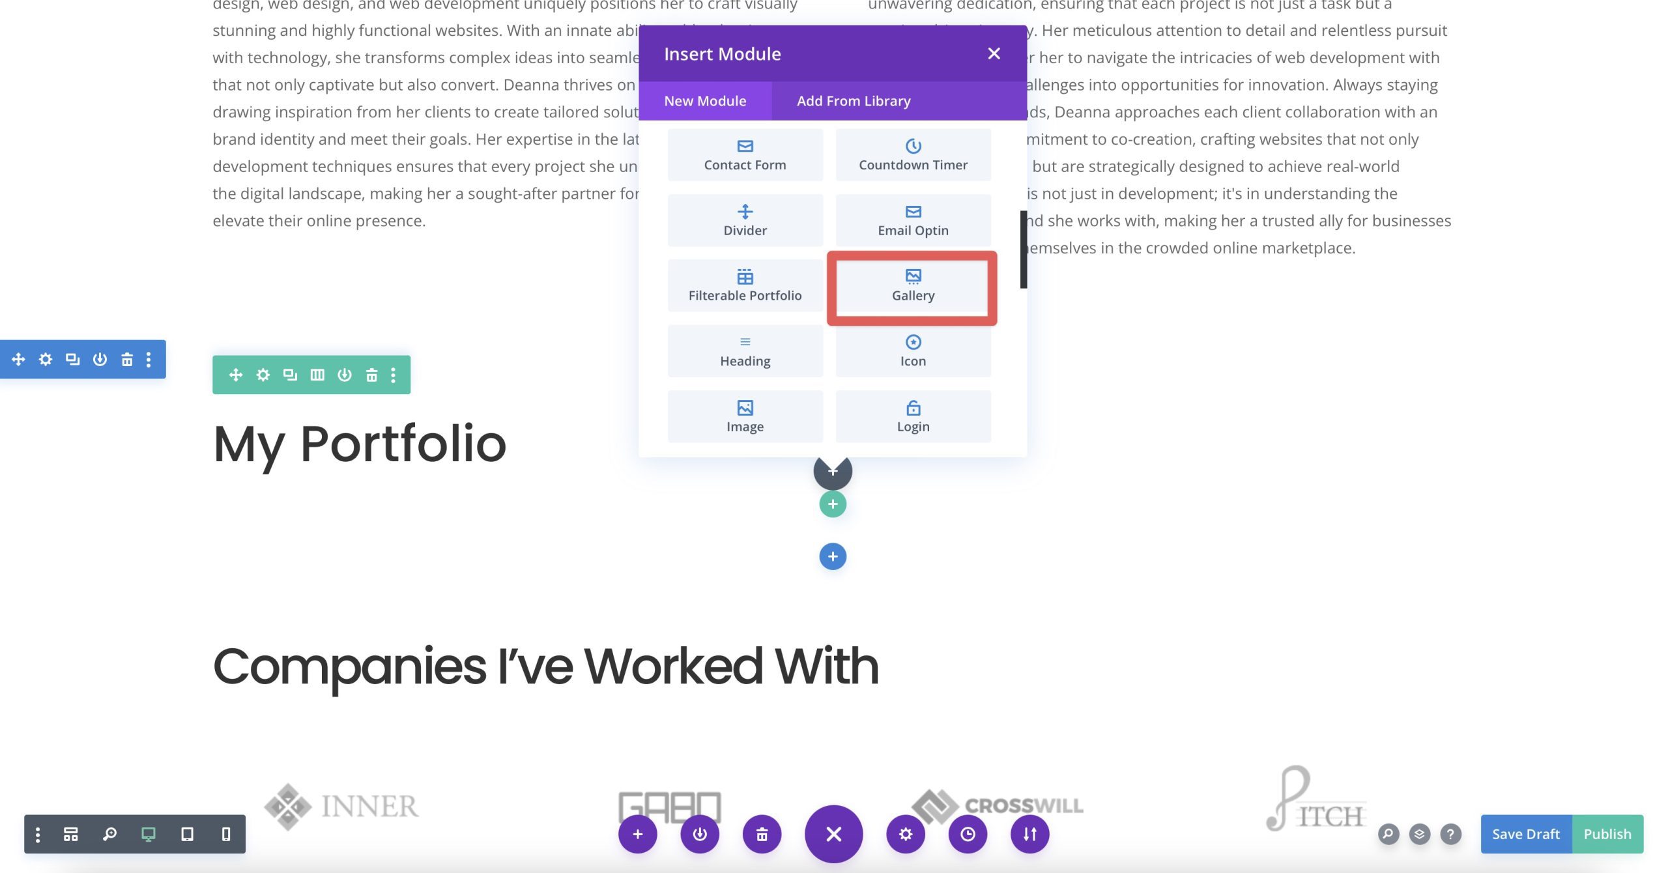Close the Insert Module dialog
The image size is (1668, 873).
tap(993, 53)
